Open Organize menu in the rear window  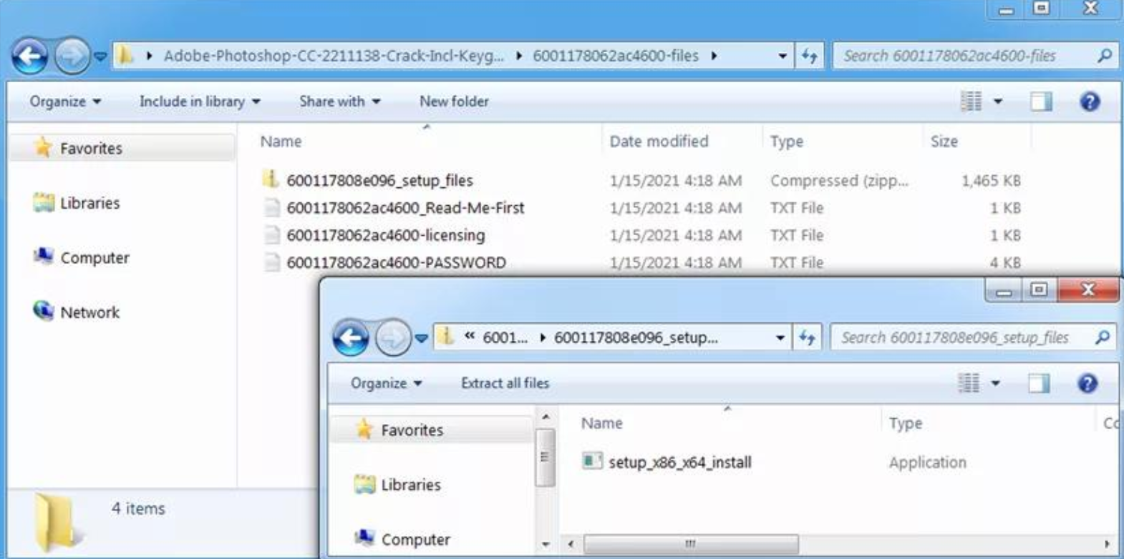click(x=65, y=102)
